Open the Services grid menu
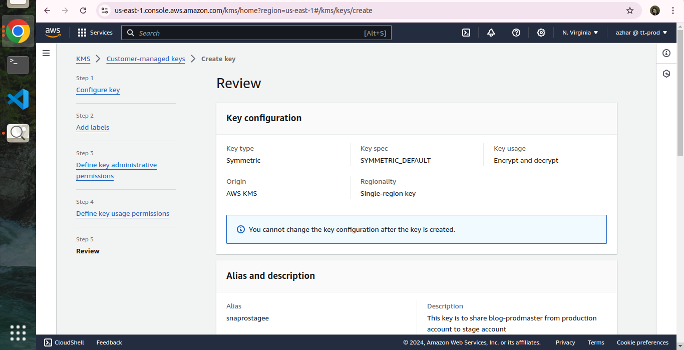The height and width of the screenshot is (350, 684). click(95, 33)
